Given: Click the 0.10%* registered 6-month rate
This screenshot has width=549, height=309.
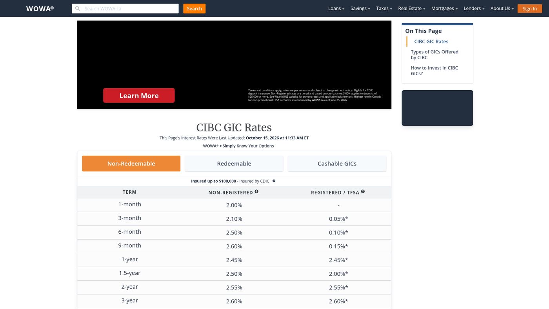Looking at the screenshot, I should coord(338,233).
